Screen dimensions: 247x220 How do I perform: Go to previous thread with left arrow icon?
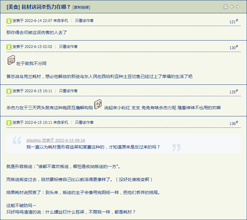coord(232,6)
